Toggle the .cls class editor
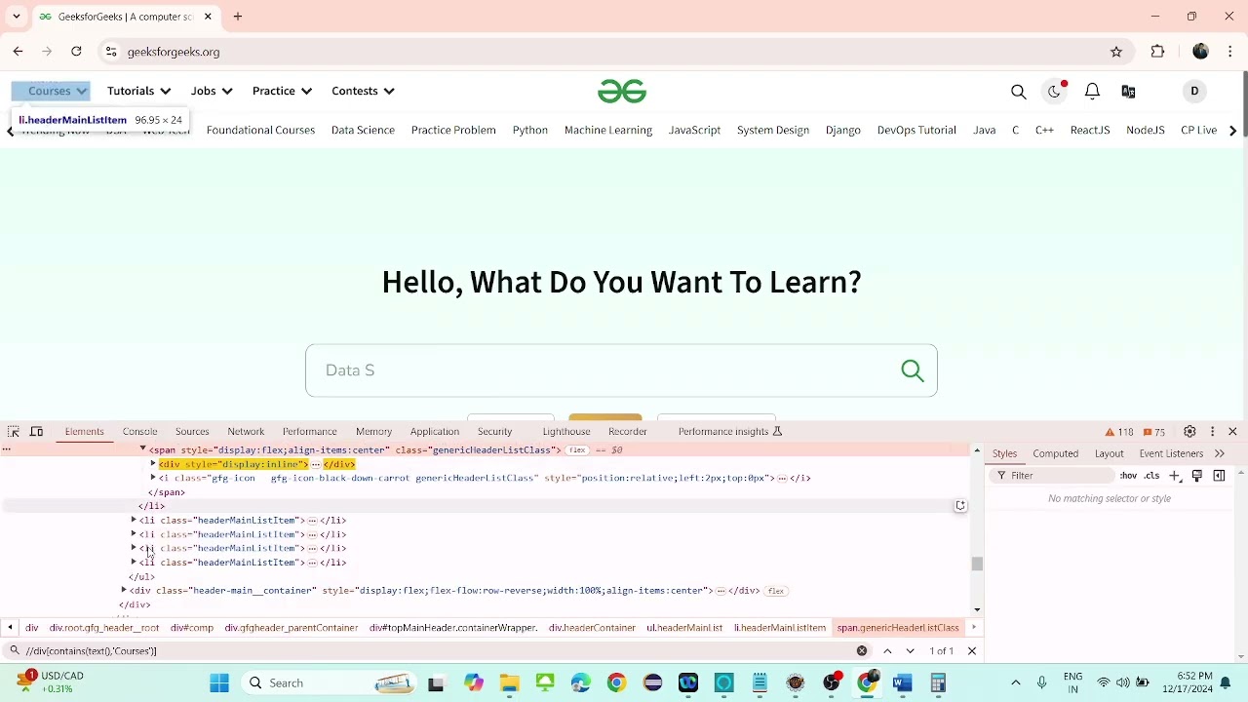 tap(1151, 476)
